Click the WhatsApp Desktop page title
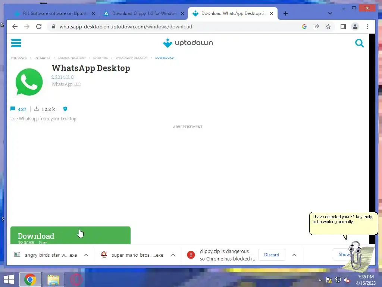Screen dimensions: 382x287 (x=91, y=68)
